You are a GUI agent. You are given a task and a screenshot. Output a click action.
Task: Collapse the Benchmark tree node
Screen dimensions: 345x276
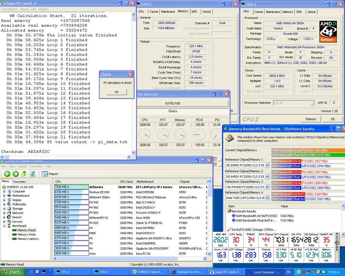(4, 226)
